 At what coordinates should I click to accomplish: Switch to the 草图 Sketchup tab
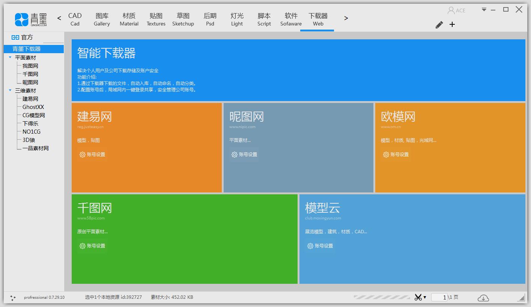[183, 19]
